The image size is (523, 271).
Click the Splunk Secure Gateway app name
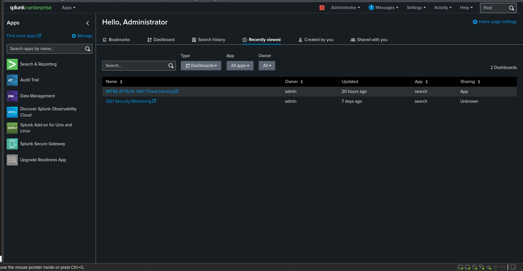(42, 144)
